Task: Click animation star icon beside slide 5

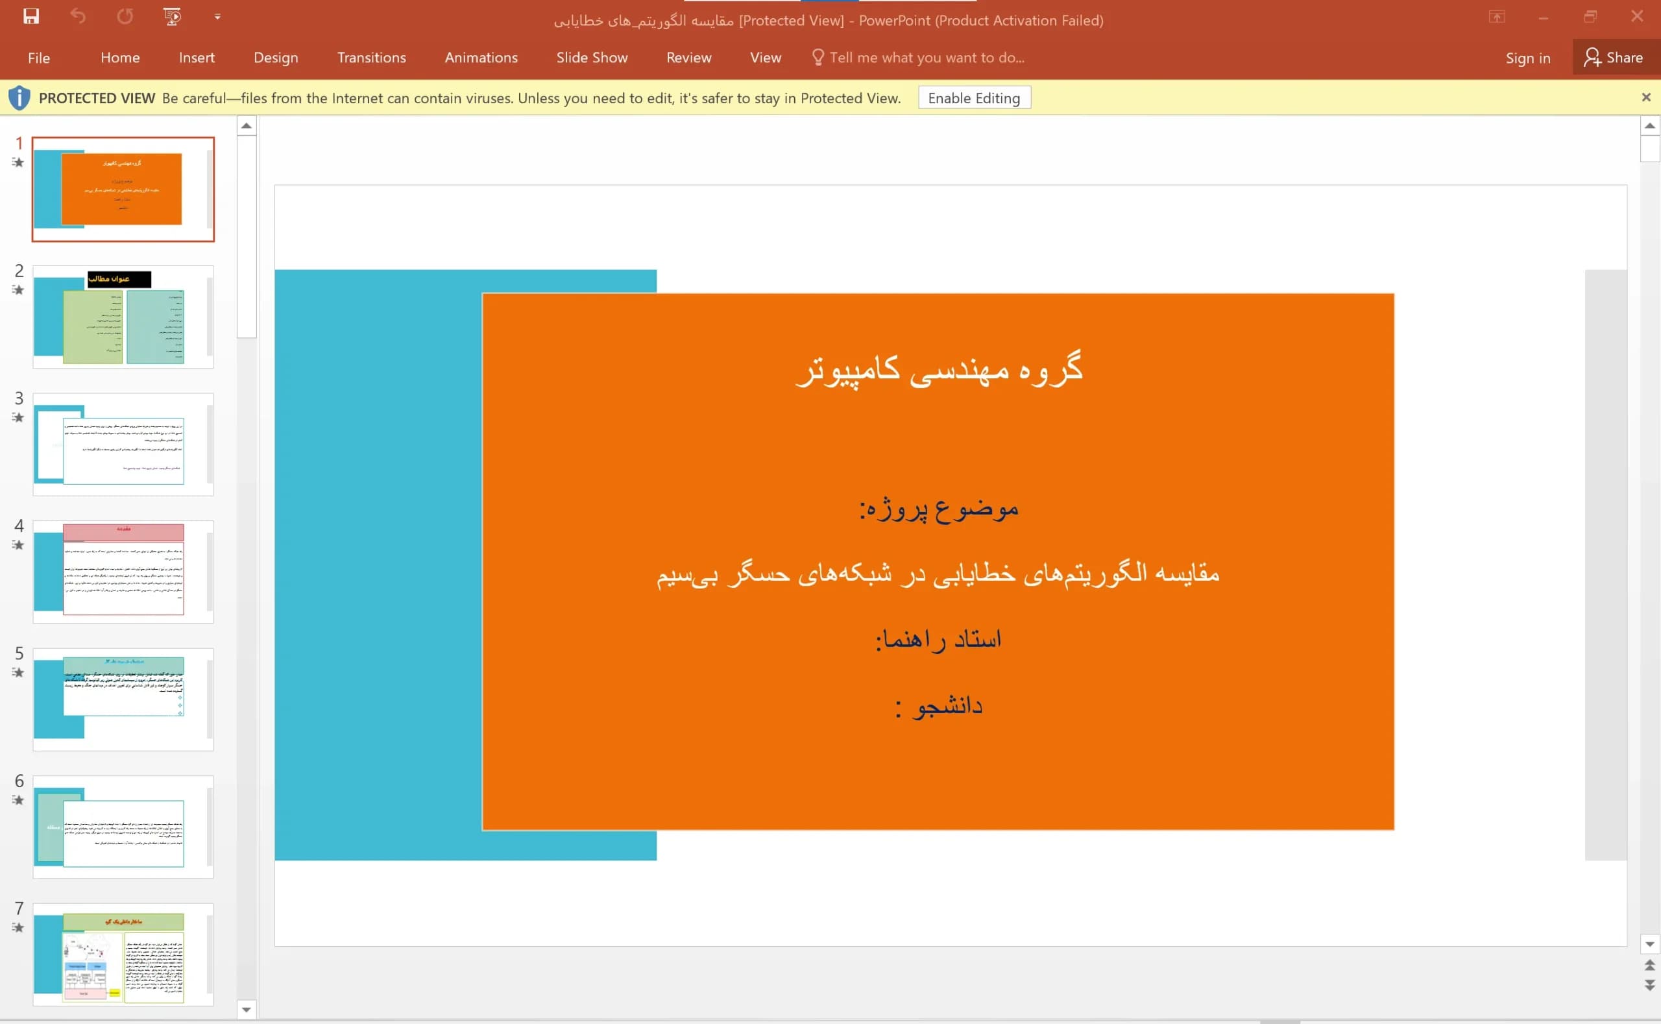Action: click(18, 672)
